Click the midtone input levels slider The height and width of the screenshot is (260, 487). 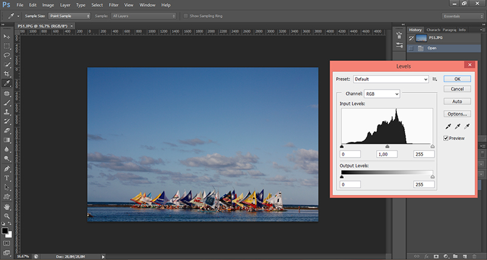coord(387,147)
